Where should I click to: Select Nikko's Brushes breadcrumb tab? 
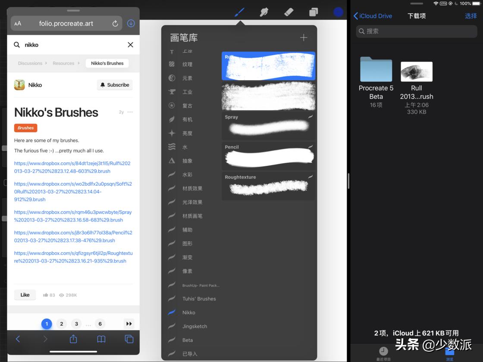click(x=107, y=63)
